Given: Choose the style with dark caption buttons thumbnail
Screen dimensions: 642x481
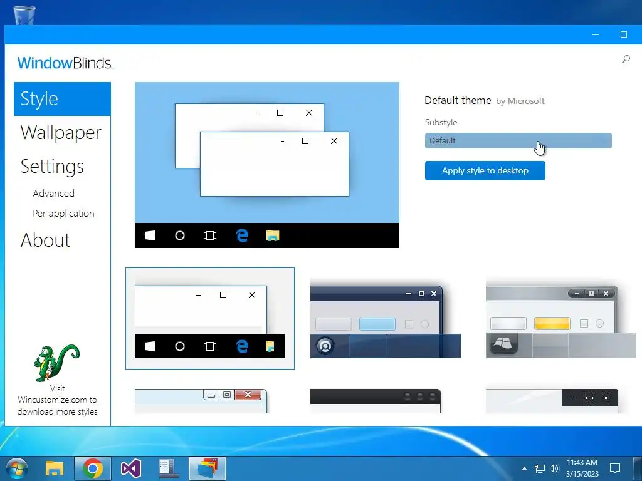Looking at the screenshot, I should 552,401.
